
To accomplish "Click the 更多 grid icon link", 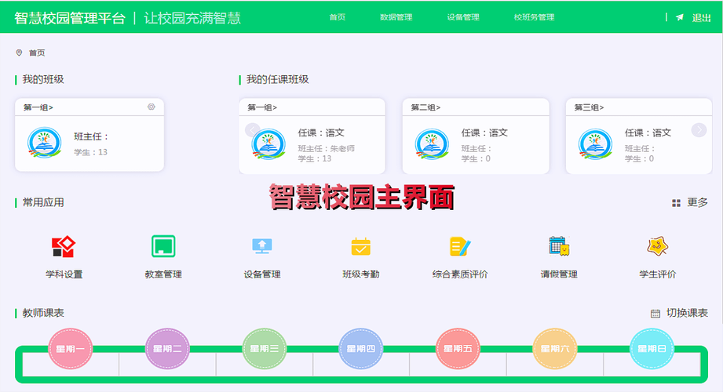I will coord(690,202).
